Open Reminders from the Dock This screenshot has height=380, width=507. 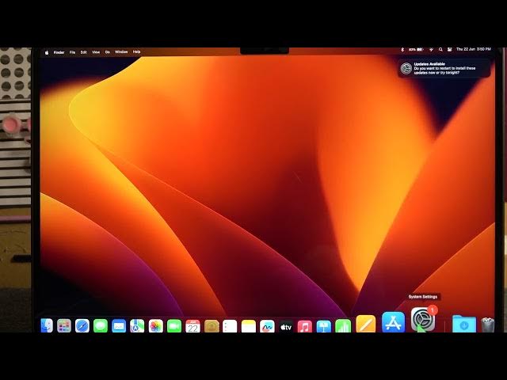(230, 325)
